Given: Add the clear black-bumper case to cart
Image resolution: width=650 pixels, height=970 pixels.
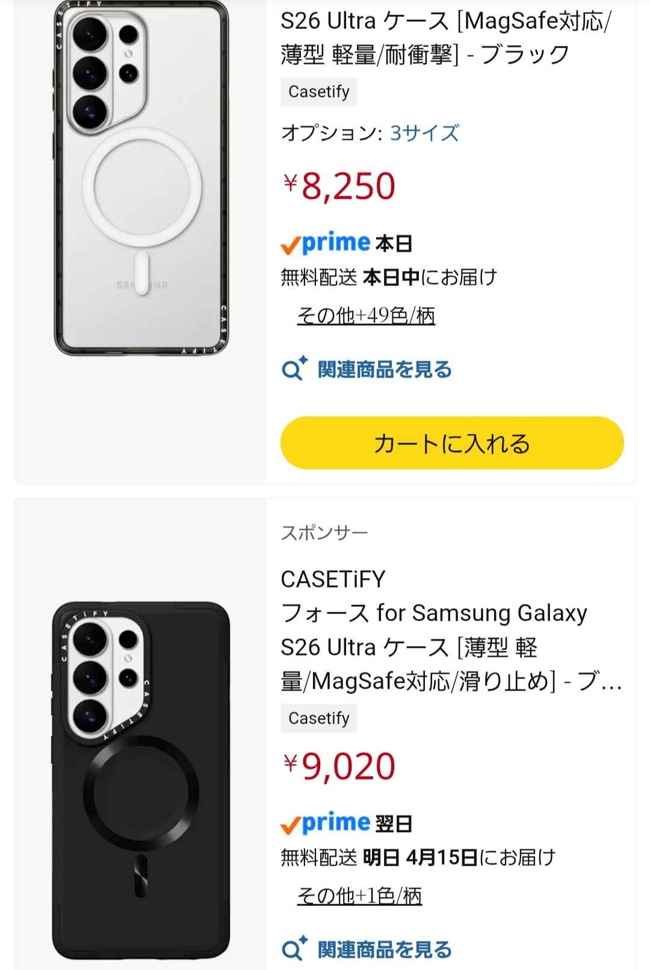Looking at the screenshot, I should [x=452, y=443].
